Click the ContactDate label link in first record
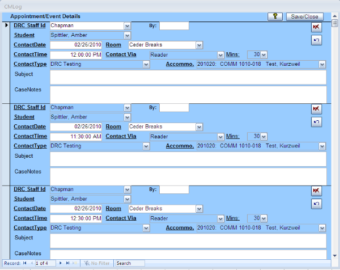The width and height of the screenshot is (340, 270). 29,45
